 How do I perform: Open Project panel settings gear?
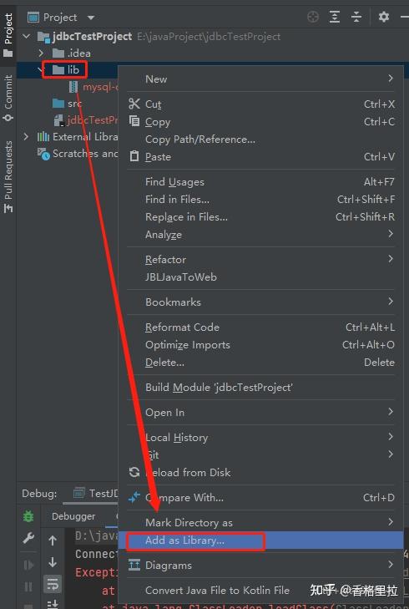pos(383,17)
